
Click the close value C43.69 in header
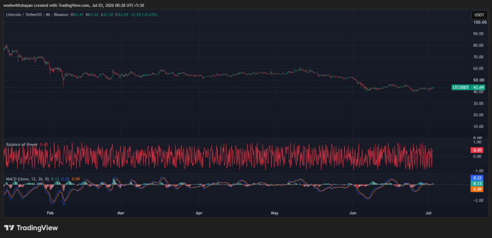coord(121,14)
